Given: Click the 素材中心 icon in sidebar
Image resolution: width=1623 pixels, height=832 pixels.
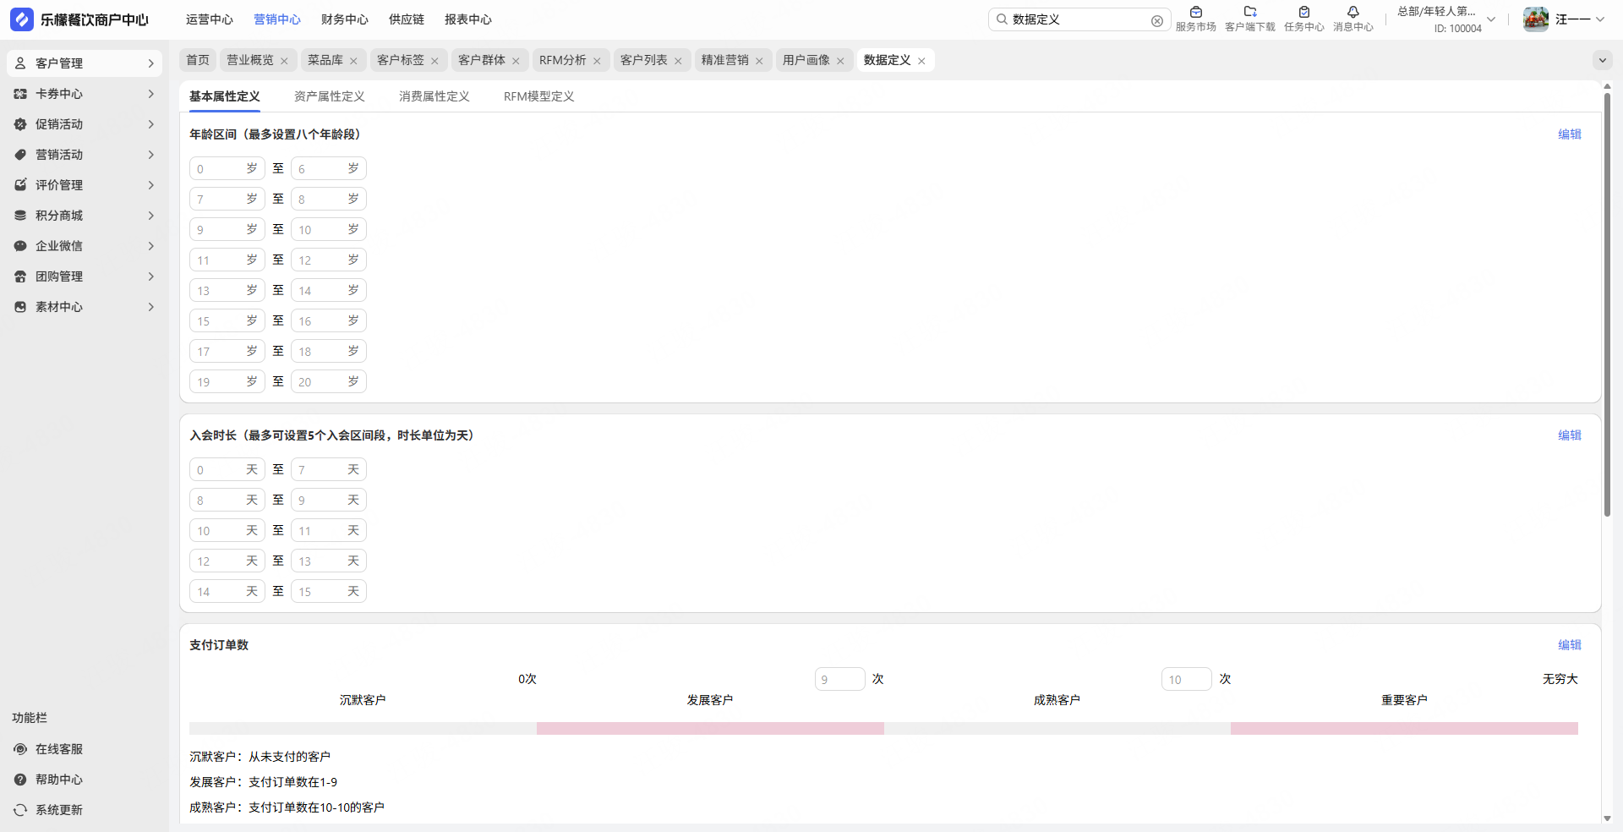Looking at the screenshot, I should 20,307.
